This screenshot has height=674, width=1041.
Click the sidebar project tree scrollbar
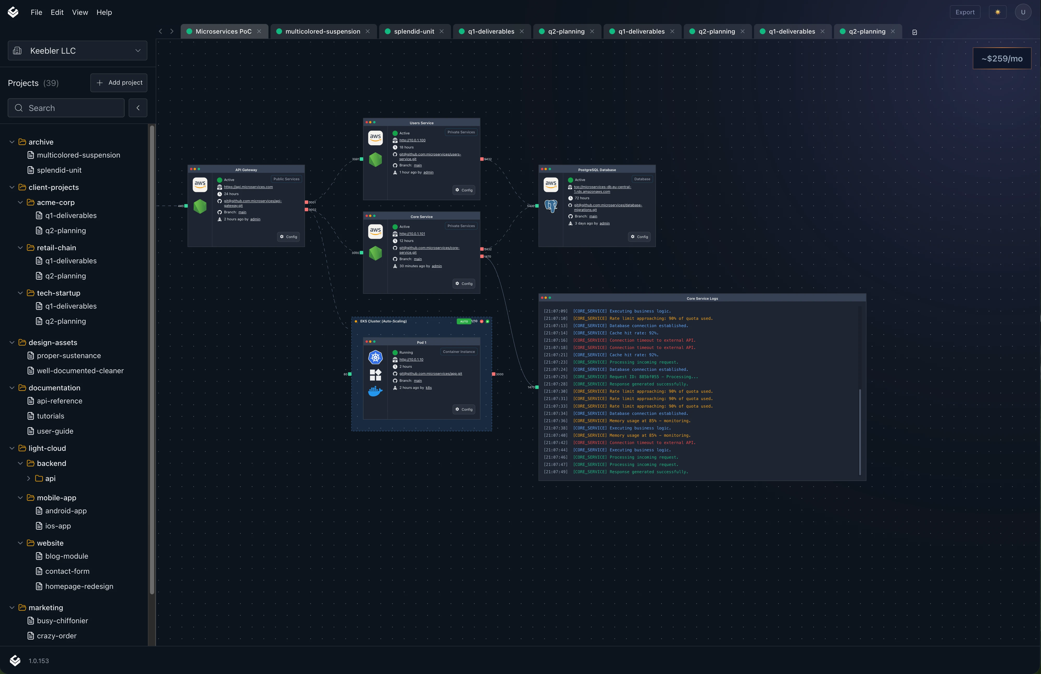coord(152,359)
